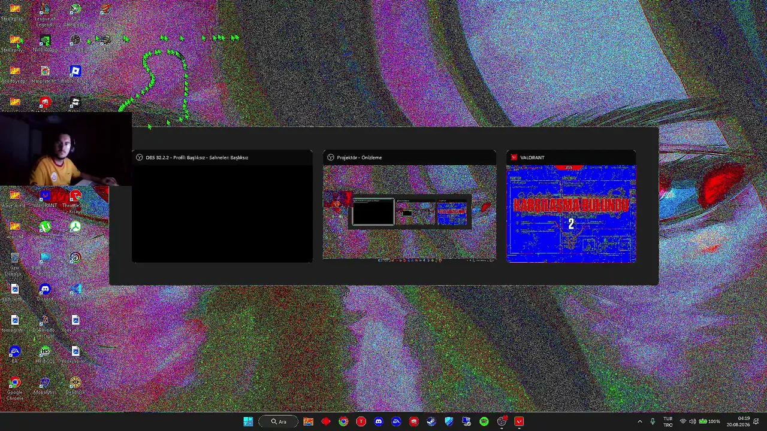Select the OBS 32.2.2 window thumbnail

[222, 207]
